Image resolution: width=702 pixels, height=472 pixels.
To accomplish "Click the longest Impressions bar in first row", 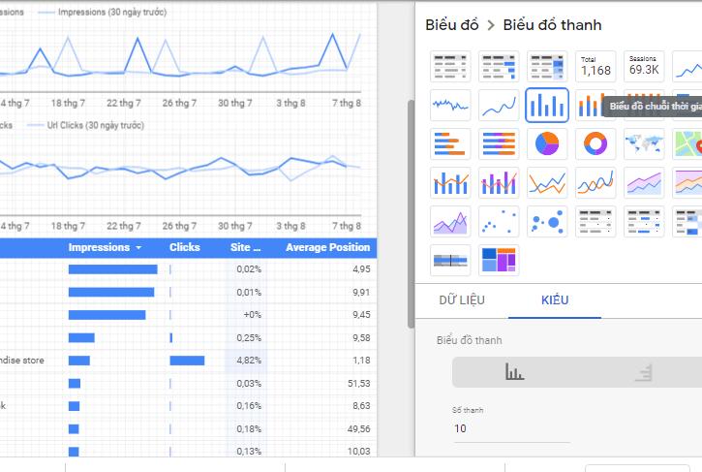I will [113, 269].
